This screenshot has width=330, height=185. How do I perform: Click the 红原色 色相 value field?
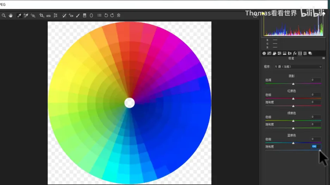point(316,95)
